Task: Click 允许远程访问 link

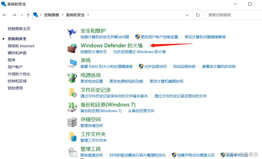Action: coord(155,67)
